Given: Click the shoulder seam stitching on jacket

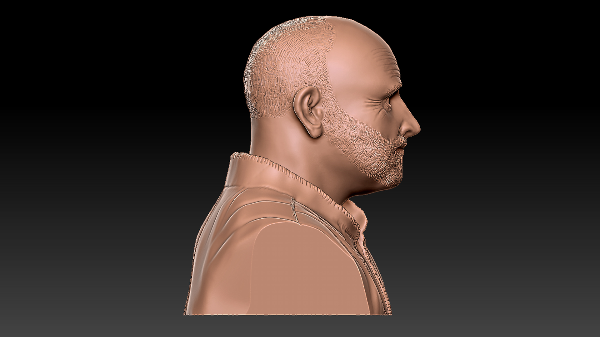Looking at the screenshot, I should tap(293, 209).
